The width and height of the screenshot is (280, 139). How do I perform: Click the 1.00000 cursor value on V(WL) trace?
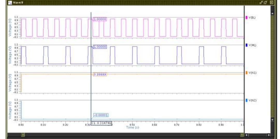100,47
